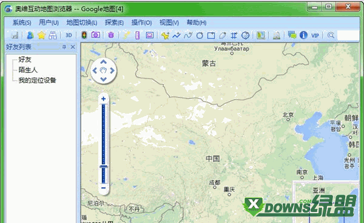
Task: Click the 中国 label on map
Action: [213, 159]
